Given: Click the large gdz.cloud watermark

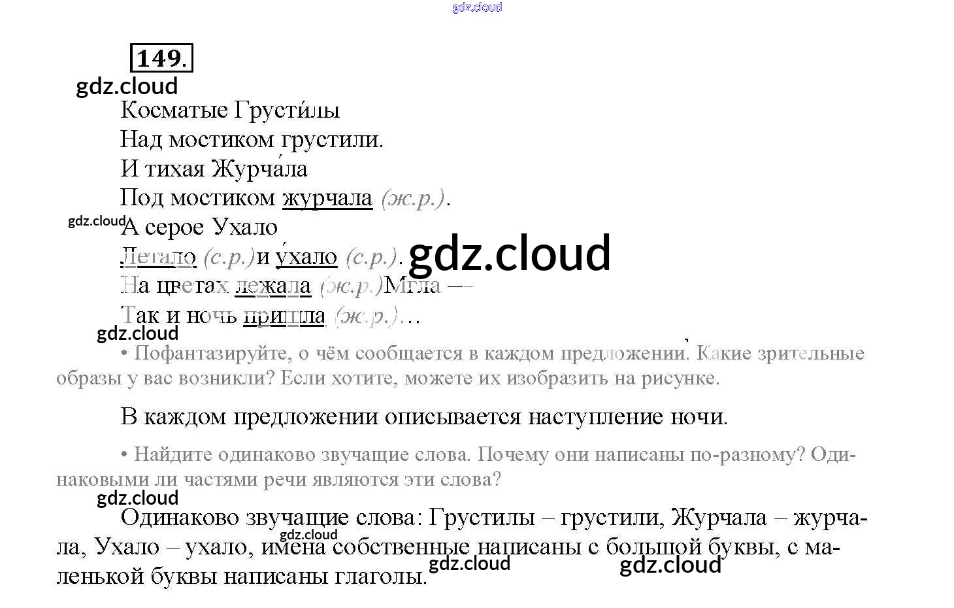Looking at the screenshot, I should [x=509, y=254].
